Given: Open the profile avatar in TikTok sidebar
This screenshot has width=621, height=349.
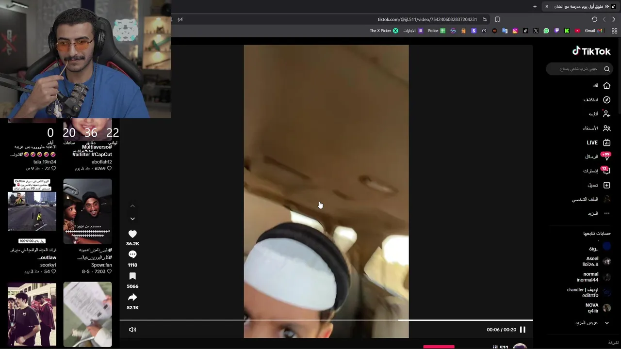Looking at the screenshot, I should coord(606,199).
